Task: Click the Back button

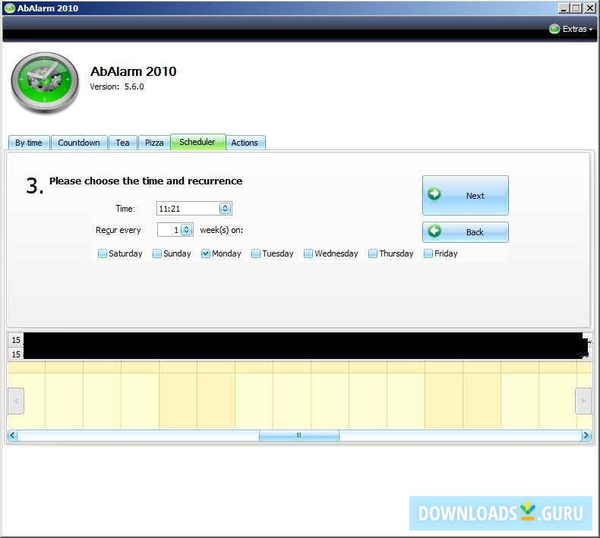Action: tap(466, 232)
